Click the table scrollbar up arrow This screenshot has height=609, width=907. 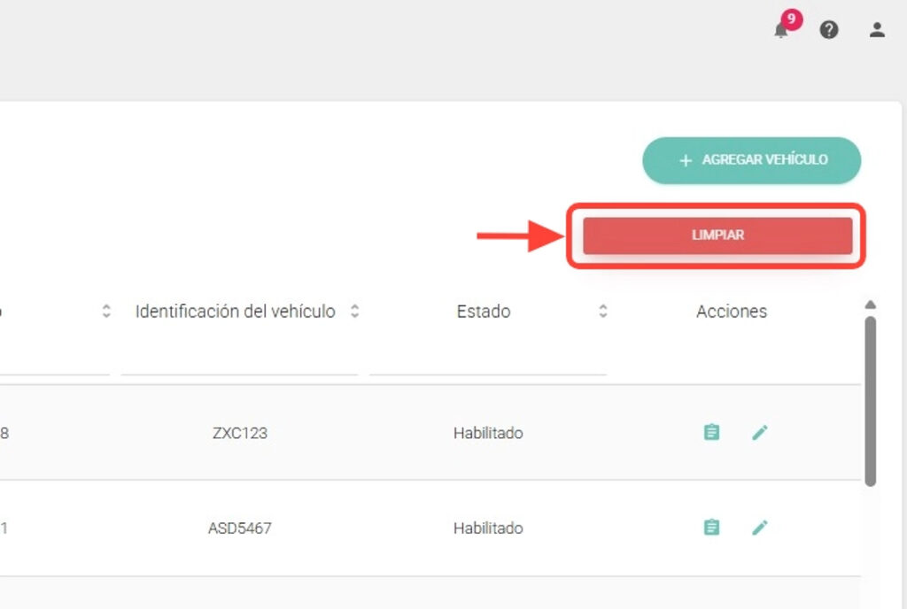pyautogui.click(x=870, y=305)
